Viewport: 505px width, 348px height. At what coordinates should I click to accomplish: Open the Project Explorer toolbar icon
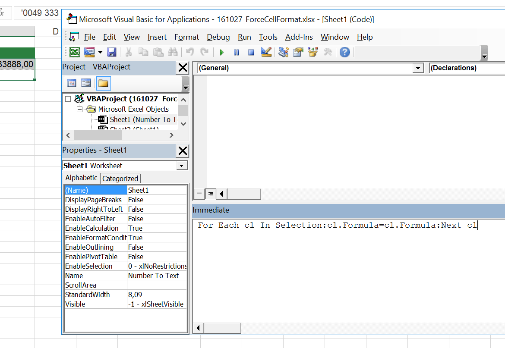point(284,52)
